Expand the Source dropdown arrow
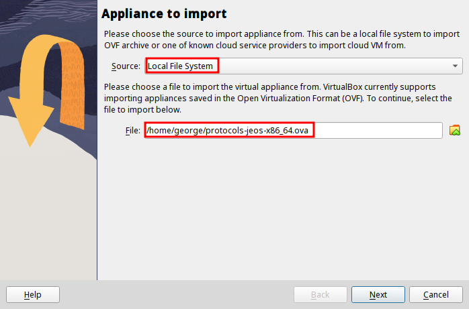The height and width of the screenshot is (309, 469). pyautogui.click(x=456, y=66)
